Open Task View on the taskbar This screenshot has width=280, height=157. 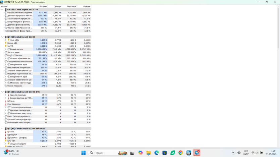pyautogui.click(x=132, y=153)
